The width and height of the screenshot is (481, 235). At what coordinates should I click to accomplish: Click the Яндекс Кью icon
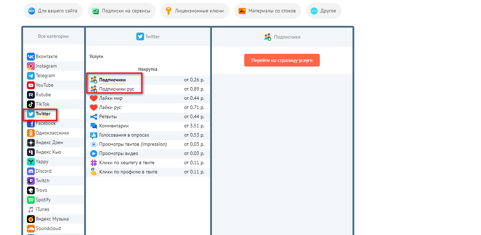[x=31, y=152]
